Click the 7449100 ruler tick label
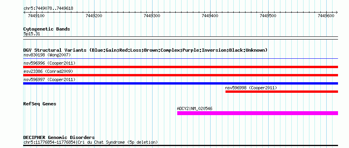Image resolution: width=349 pixels, height=148 pixels. [x=36, y=16]
